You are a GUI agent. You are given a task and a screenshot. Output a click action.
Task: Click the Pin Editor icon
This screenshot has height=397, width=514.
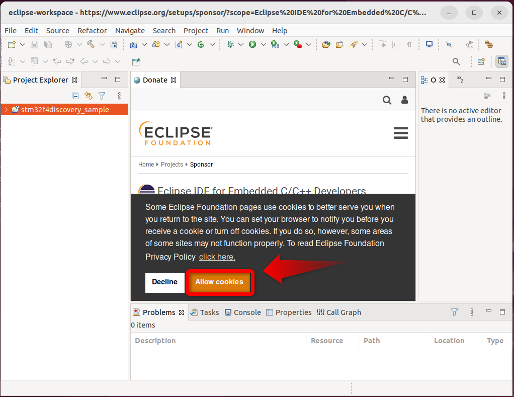pos(136,61)
